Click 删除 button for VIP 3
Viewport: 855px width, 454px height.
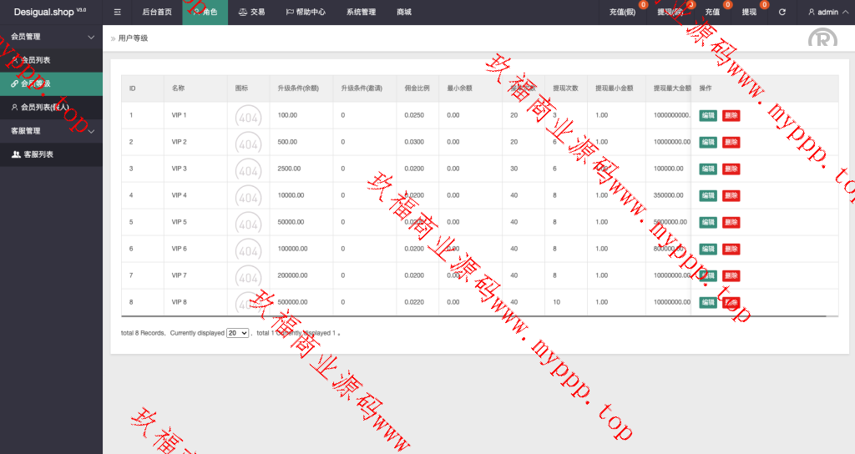point(731,169)
